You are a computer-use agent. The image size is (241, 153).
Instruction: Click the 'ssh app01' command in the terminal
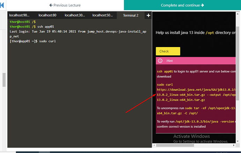pyautogui.click(x=46, y=27)
